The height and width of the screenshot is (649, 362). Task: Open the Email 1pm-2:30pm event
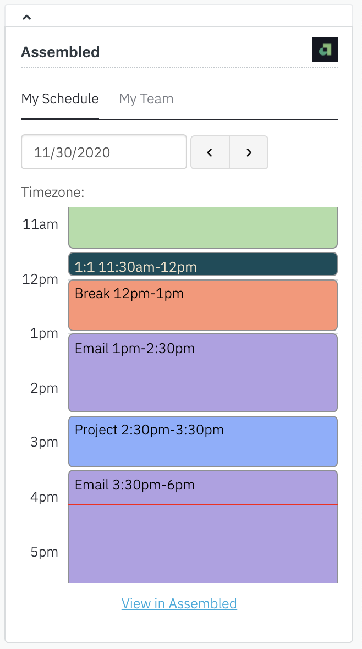click(x=202, y=372)
